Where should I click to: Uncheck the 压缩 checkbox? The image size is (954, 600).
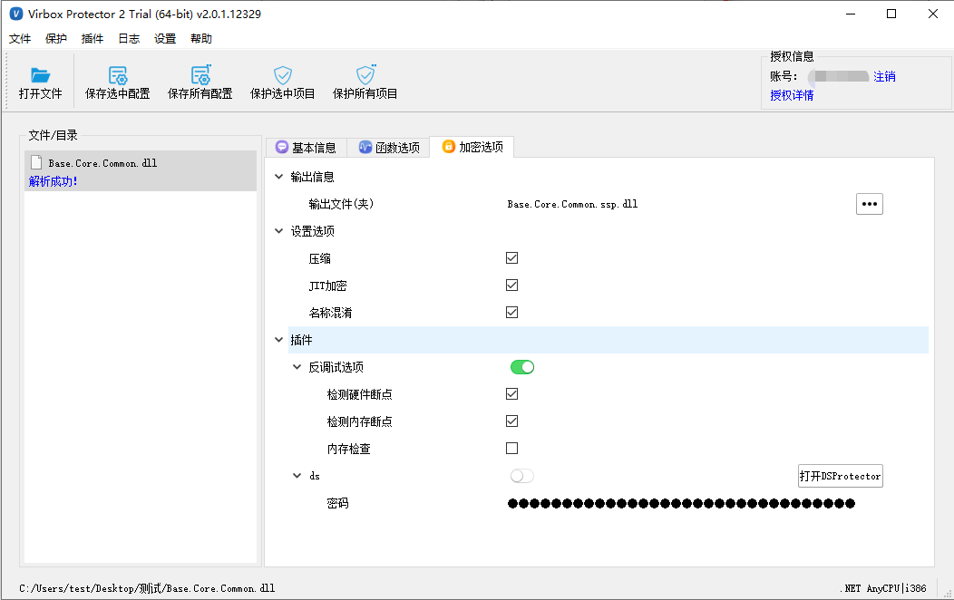[x=511, y=257]
